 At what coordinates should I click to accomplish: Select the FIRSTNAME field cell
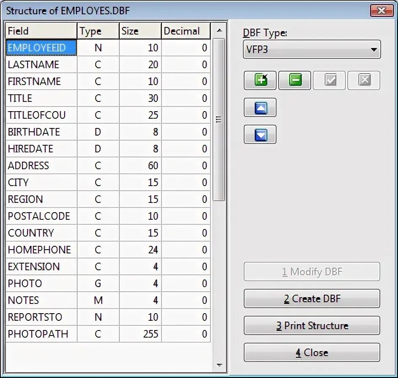[x=41, y=81]
